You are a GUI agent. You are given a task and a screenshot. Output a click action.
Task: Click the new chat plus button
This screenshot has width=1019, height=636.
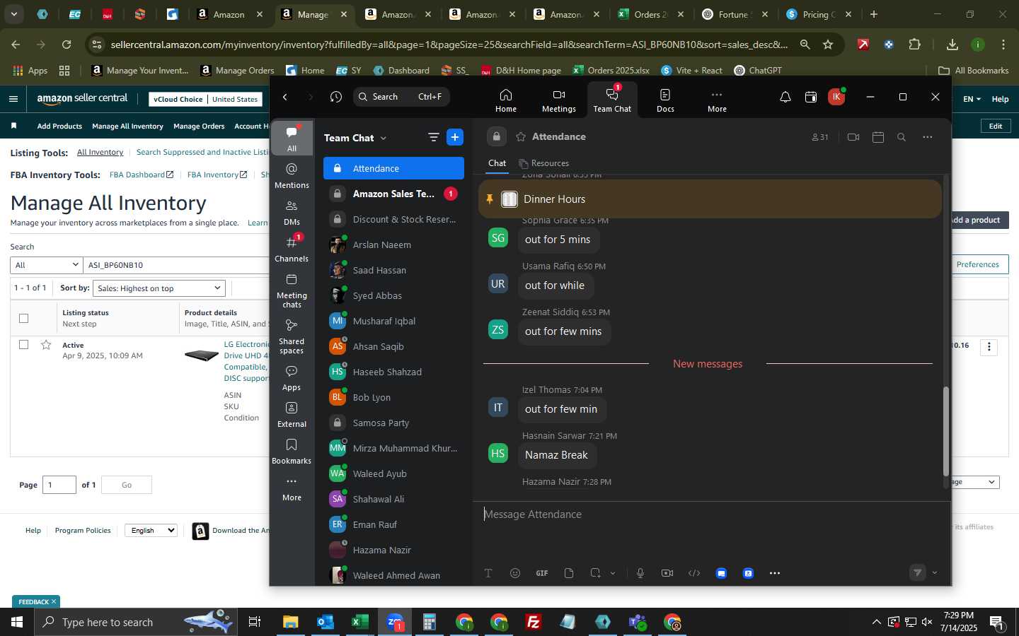[x=455, y=137]
